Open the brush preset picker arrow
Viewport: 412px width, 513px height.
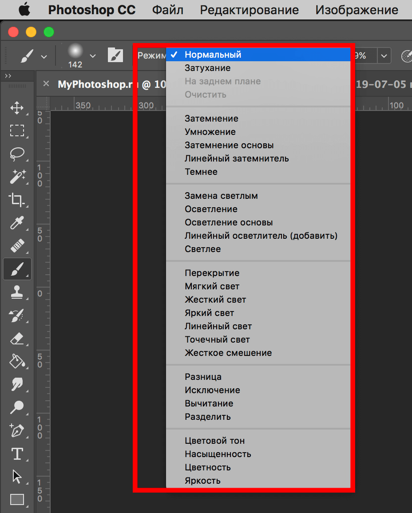tap(92, 56)
